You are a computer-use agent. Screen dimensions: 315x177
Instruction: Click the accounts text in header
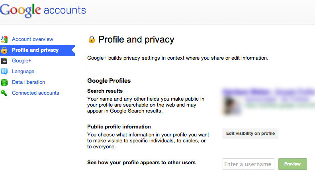click(65, 10)
